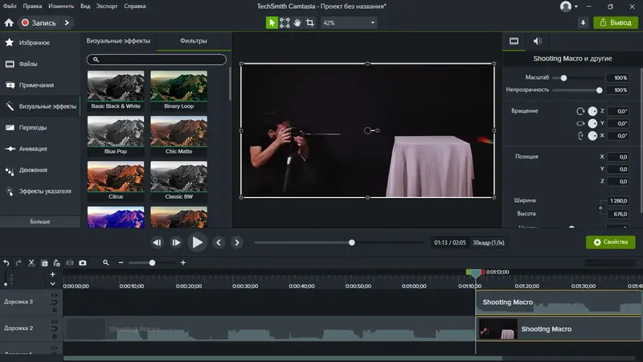Screen dimensions: 643x362
Task: Switch to the Фильтры tab
Action: click(x=194, y=40)
